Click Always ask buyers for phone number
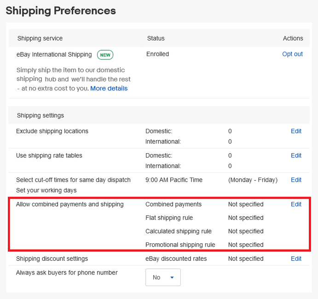 coord(67,273)
